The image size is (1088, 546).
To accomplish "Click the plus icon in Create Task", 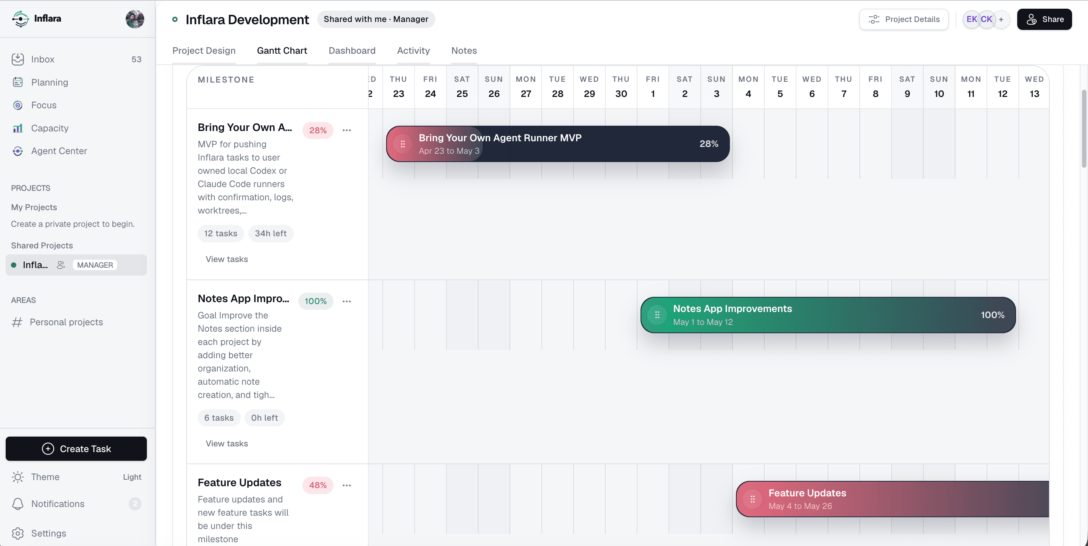I will click(x=48, y=448).
